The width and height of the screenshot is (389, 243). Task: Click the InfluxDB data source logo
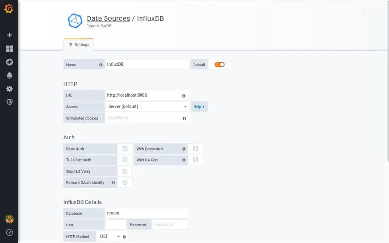[x=75, y=21]
